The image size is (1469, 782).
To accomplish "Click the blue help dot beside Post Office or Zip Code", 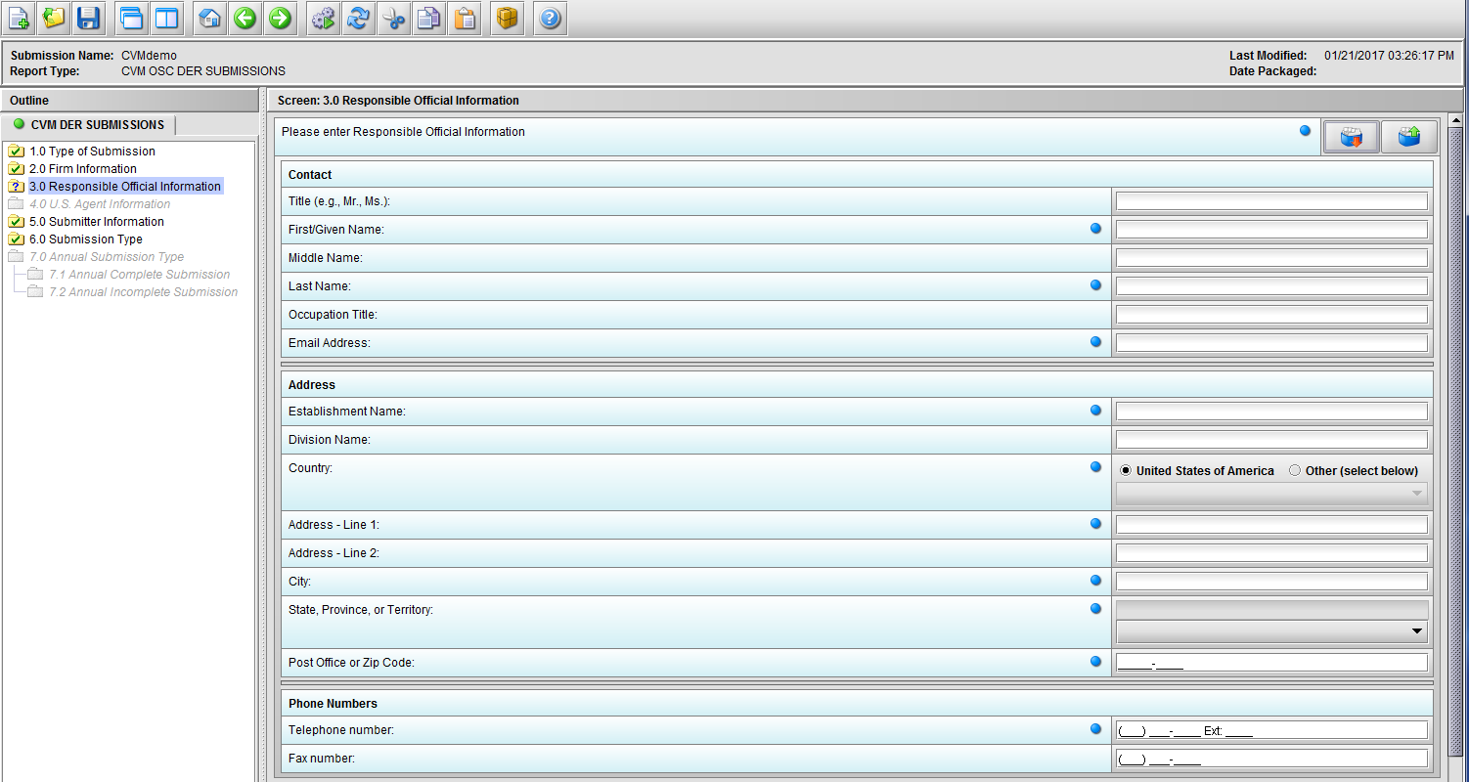I will [x=1095, y=661].
